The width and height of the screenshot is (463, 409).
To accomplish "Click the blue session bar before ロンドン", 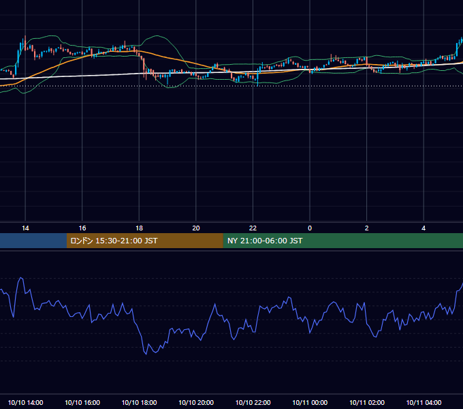I will click(x=33, y=241).
